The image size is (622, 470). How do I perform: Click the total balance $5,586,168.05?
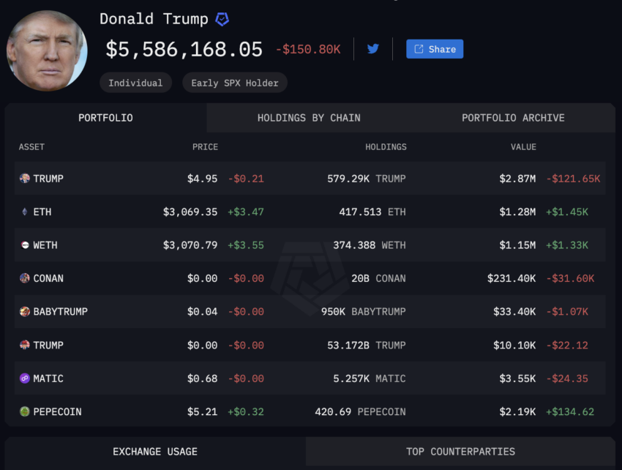point(184,50)
